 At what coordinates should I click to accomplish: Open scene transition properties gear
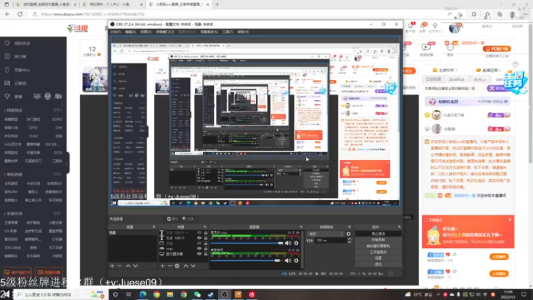[x=348, y=234]
